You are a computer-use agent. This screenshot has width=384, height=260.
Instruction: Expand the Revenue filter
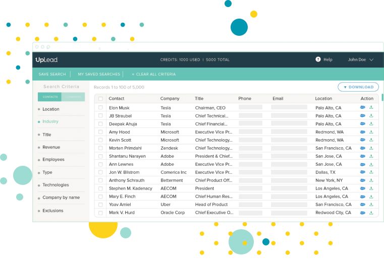click(x=51, y=147)
